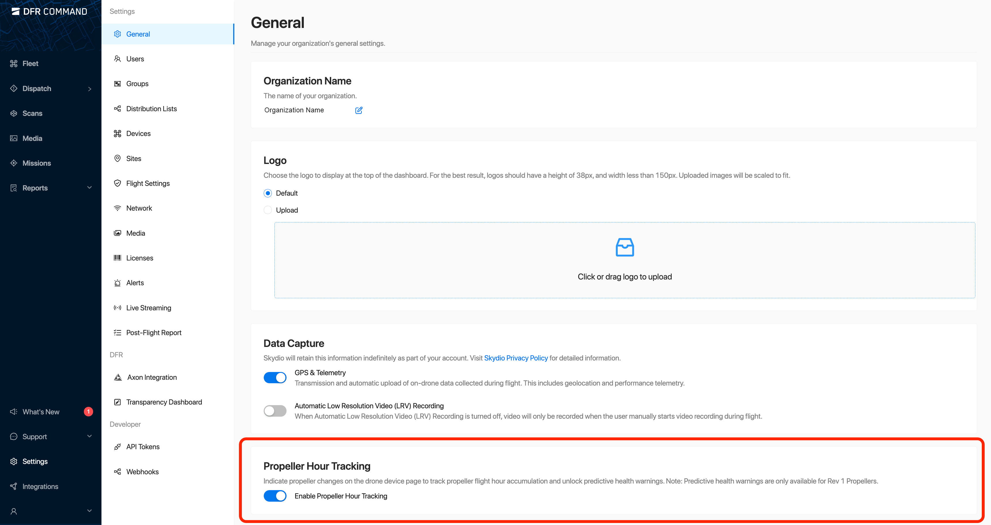
Task: Click the Live Streaming broadcast icon
Action: [117, 308]
